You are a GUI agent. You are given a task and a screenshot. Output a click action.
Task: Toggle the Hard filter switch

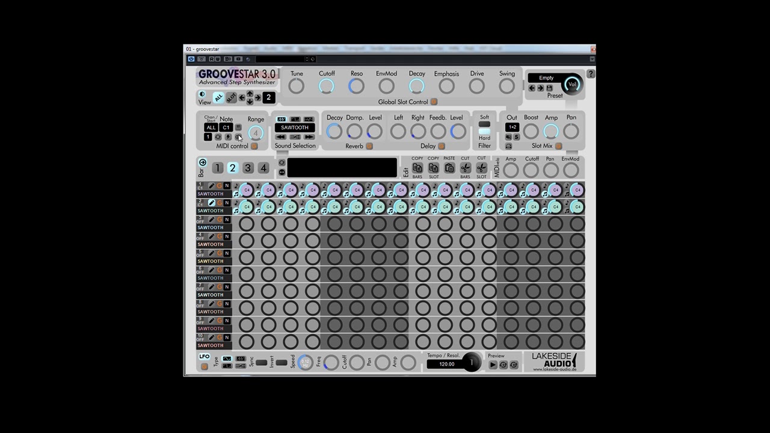pyautogui.click(x=484, y=131)
